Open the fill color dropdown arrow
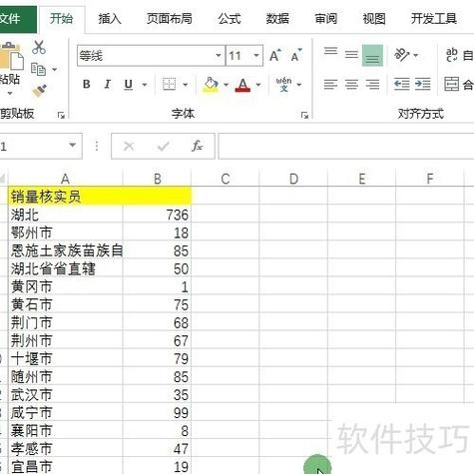474x474 pixels. click(x=226, y=85)
